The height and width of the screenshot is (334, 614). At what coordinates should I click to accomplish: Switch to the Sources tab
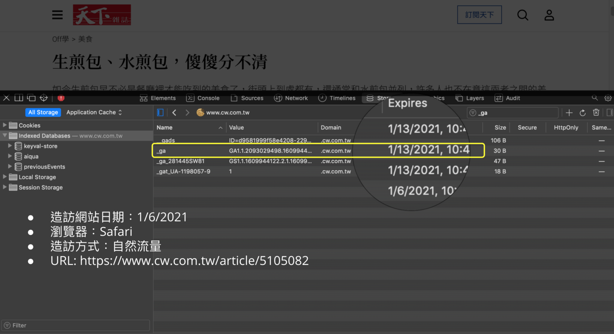247,98
